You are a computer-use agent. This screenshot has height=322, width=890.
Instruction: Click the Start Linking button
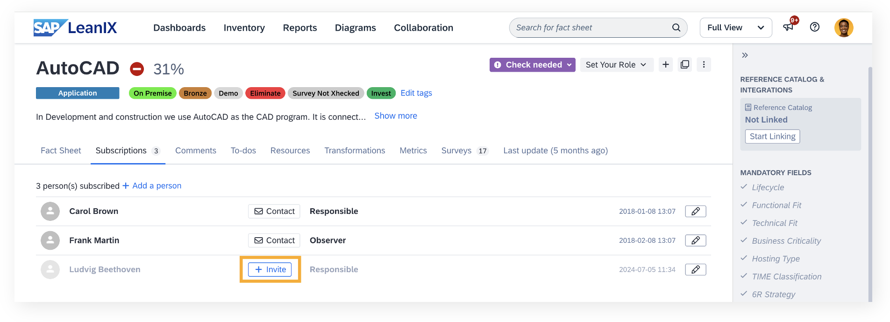[772, 136]
